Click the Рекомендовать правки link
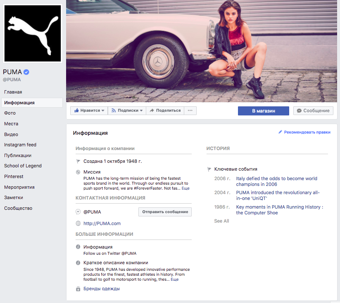The height and width of the screenshot is (303, 340). coord(307,132)
